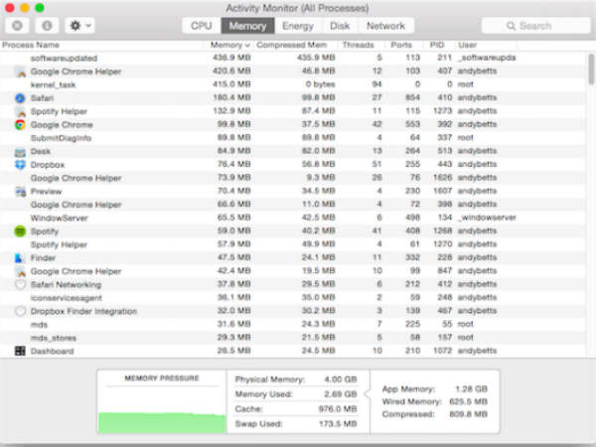Select the iconservicesagent process

click(x=293, y=297)
